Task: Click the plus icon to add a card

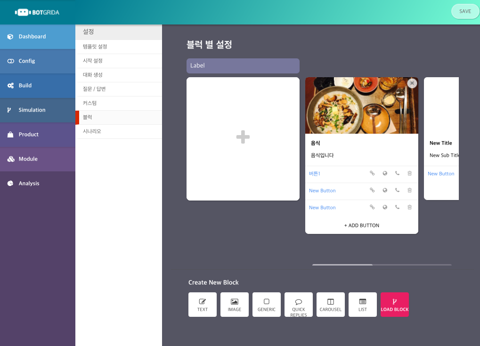Action: [x=243, y=137]
